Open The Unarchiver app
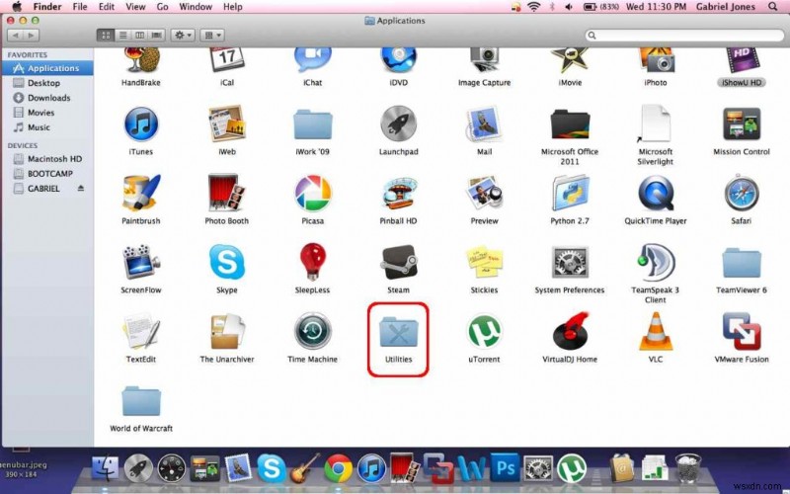The height and width of the screenshot is (494, 790). click(227, 331)
